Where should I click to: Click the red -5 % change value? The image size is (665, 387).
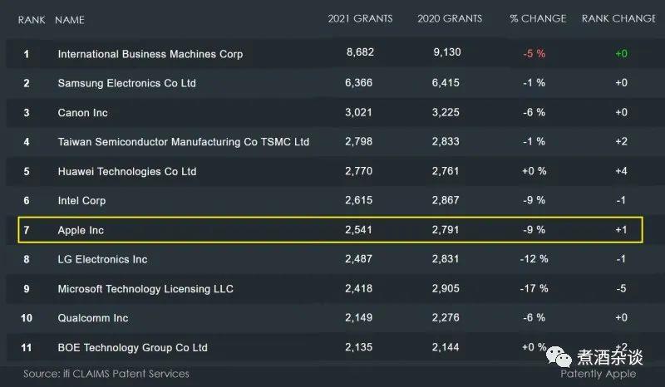coord(534,54)
